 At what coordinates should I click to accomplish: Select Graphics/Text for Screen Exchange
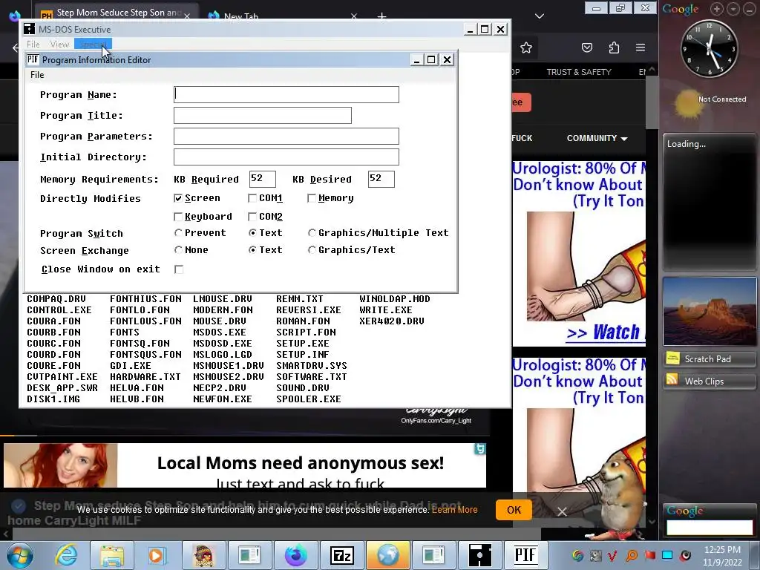pos(312,250)
